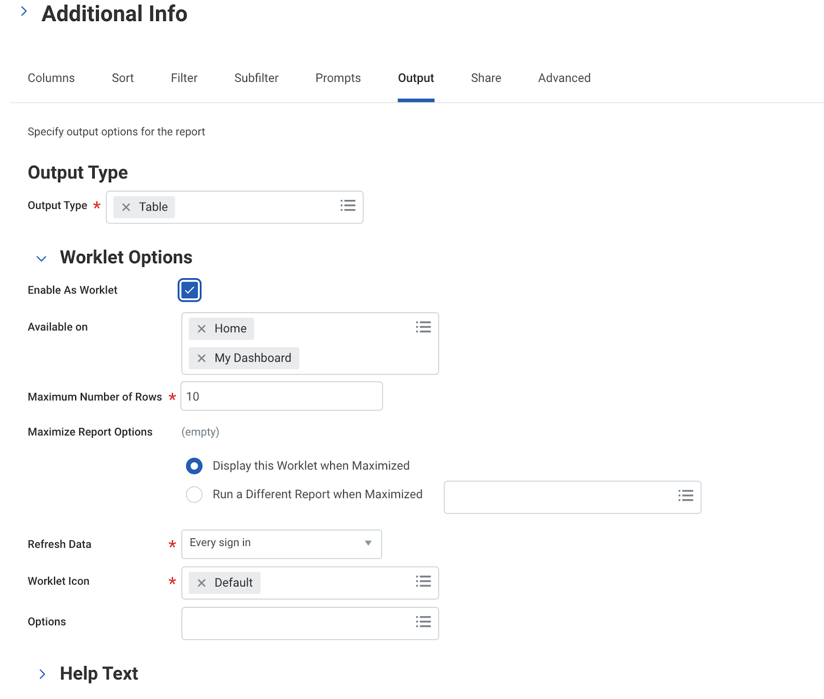Select Display this Worklet when Maximized
This screenshot has width=824, height=699.
point(194,466)
